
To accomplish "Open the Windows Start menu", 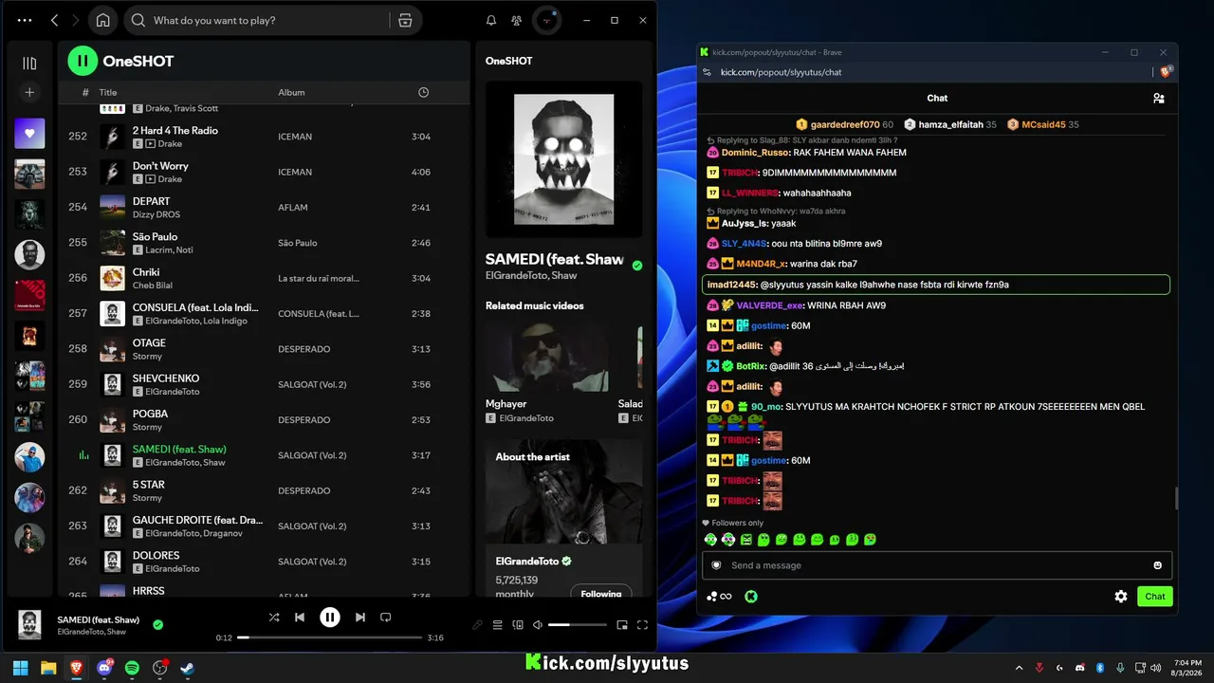I will coord(21,668).
